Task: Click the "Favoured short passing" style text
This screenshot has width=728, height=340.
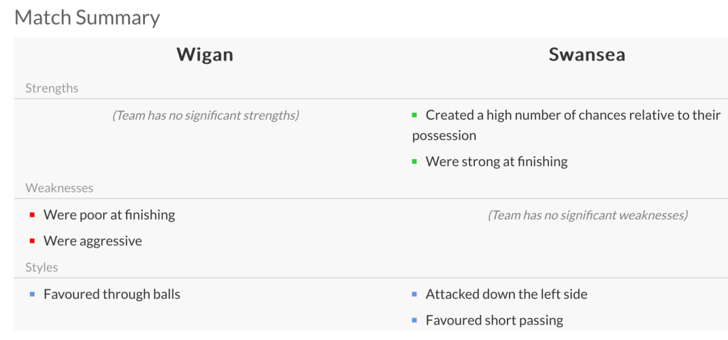Action: [x=494, y=320]
